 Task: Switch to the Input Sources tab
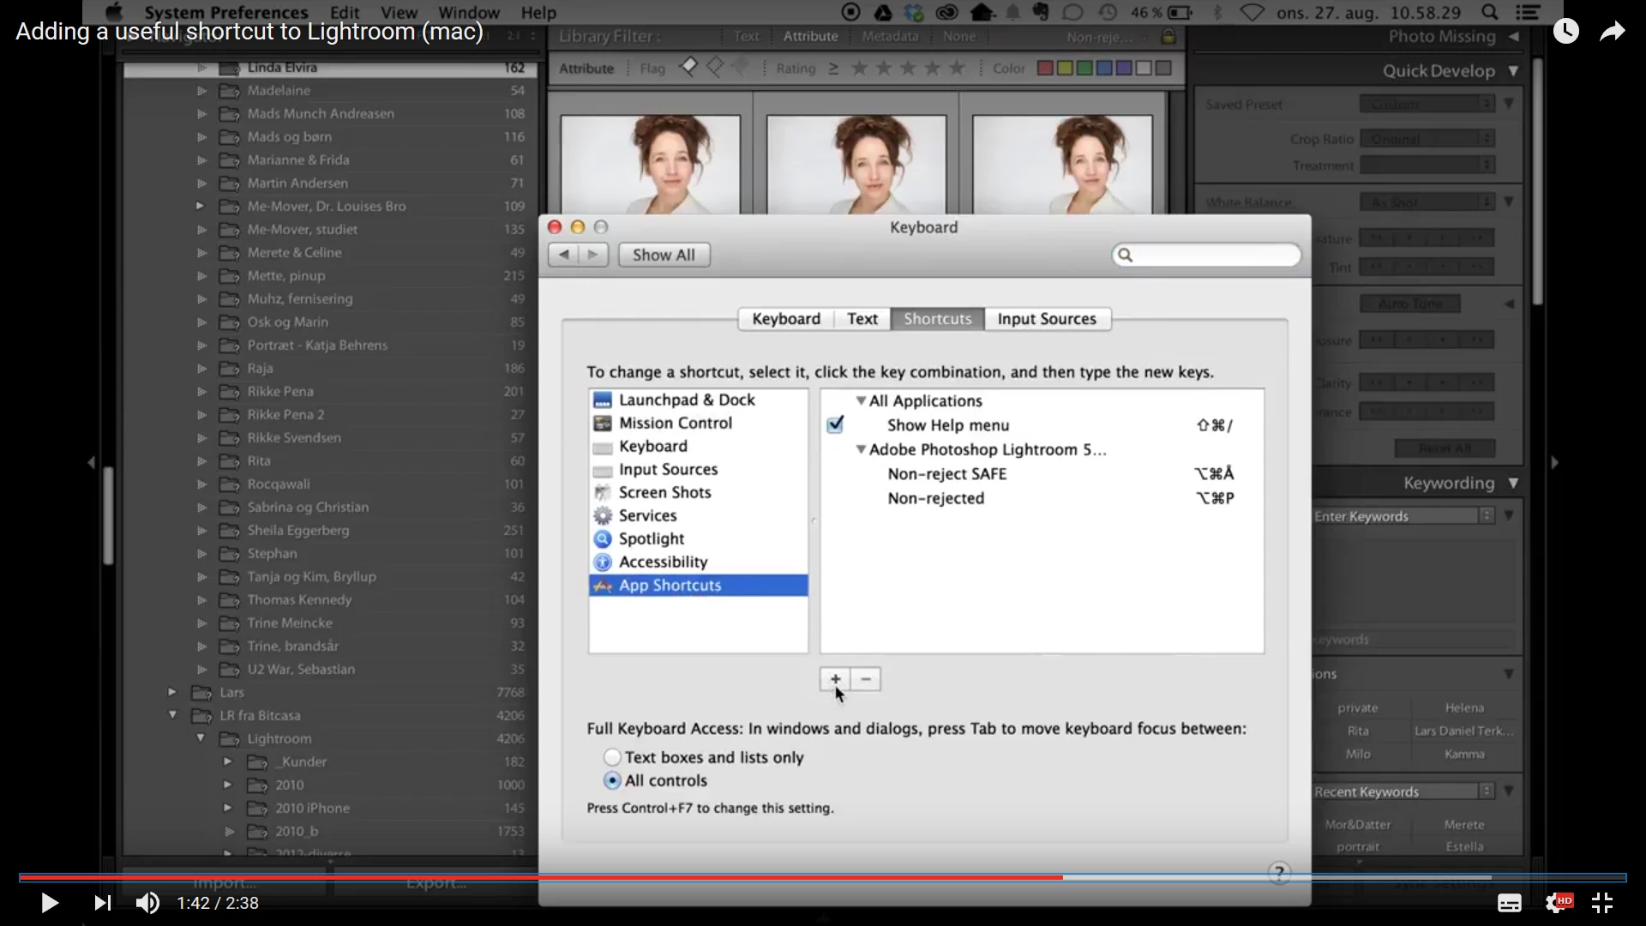(1046, 319)
